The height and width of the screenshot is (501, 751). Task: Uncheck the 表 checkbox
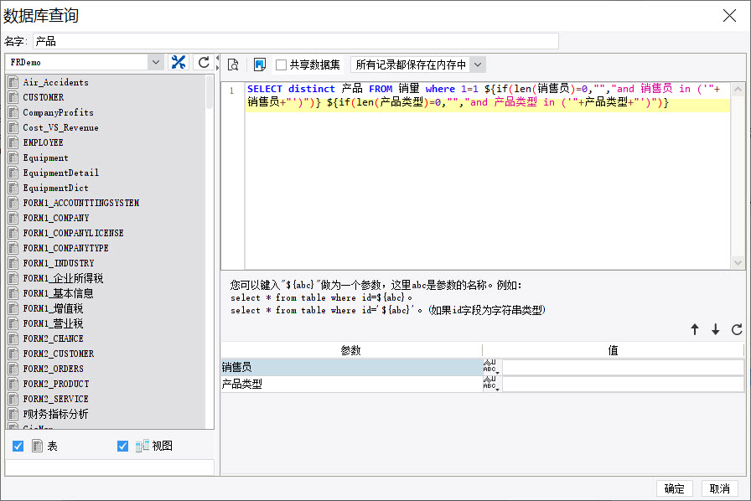click(18, 446)
